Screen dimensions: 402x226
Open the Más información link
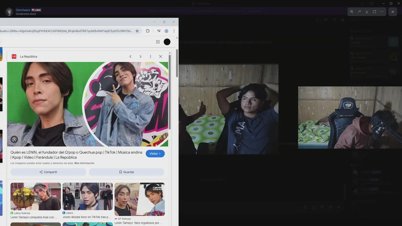84,163
